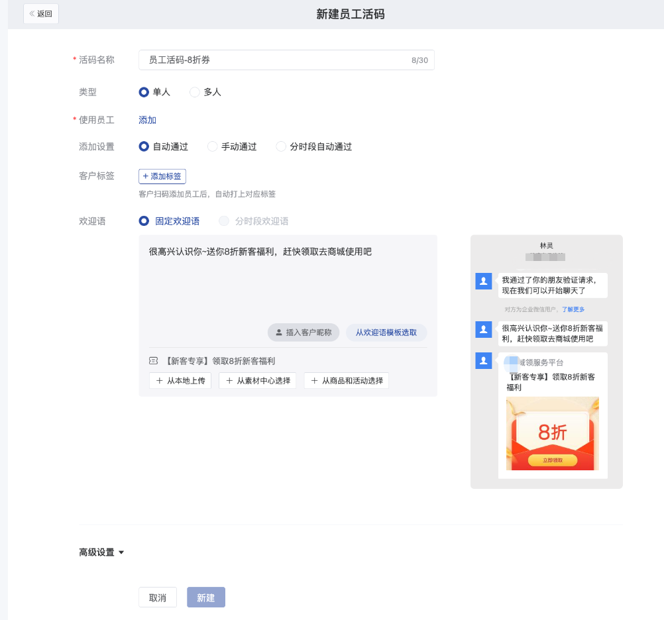This screenshot has width=664, height=620.
Task: Choose 自动通过 add setting
Action: [144, 146]
